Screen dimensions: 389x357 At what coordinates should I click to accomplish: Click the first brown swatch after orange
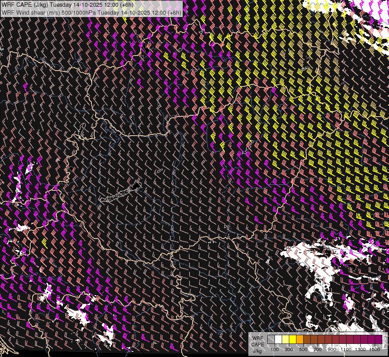[x=307, y=340]
